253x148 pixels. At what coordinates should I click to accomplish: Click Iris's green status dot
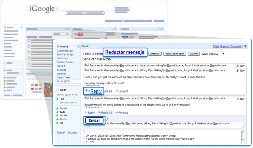pos(57,123)
